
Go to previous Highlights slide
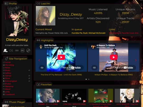point(39,60)
